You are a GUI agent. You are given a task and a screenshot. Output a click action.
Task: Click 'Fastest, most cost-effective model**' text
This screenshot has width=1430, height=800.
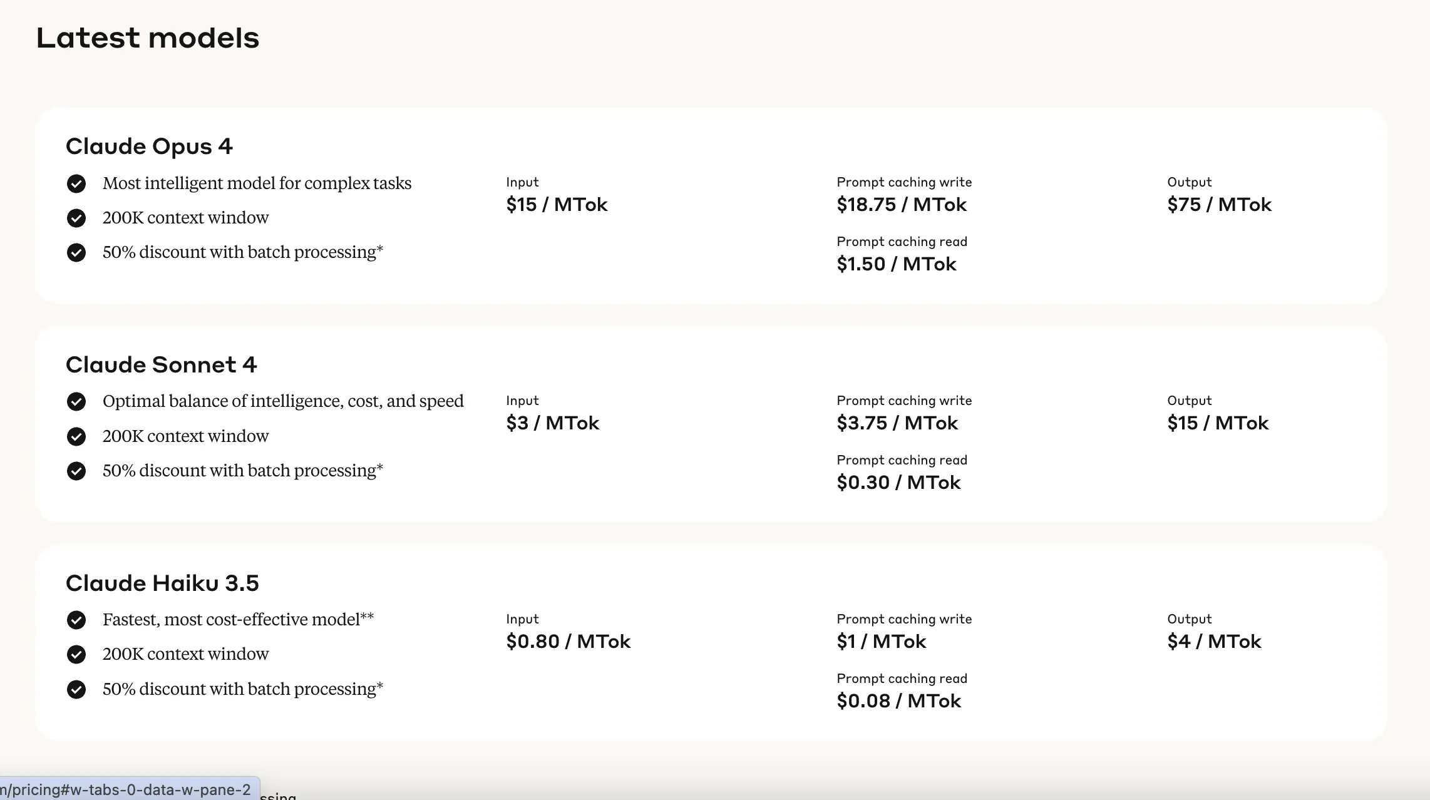tap(238, 620)
